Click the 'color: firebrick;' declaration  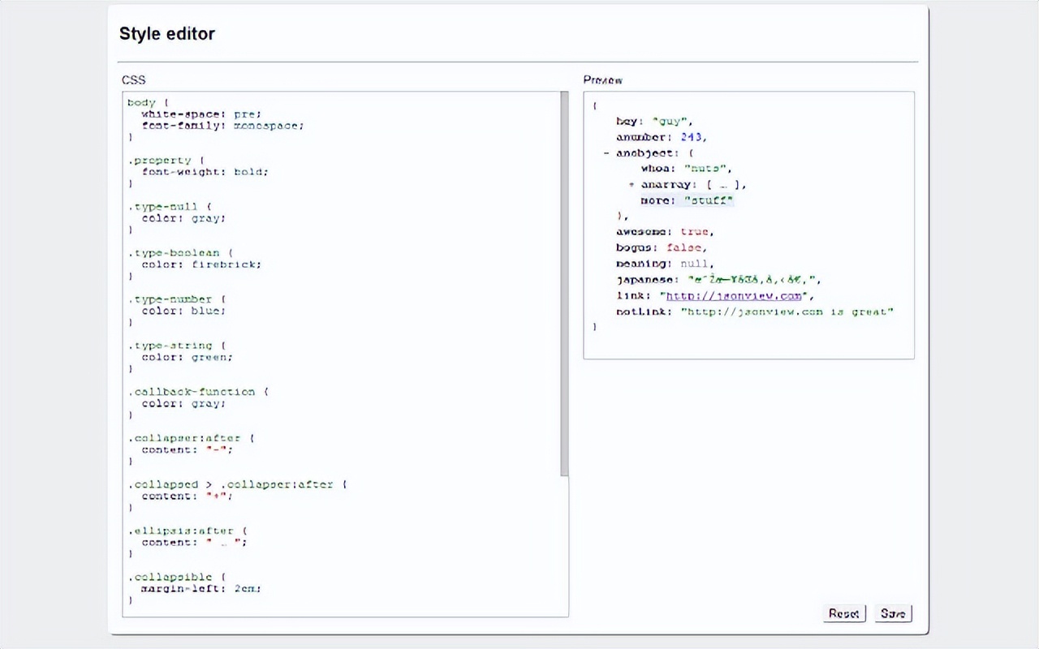point(201,264)
